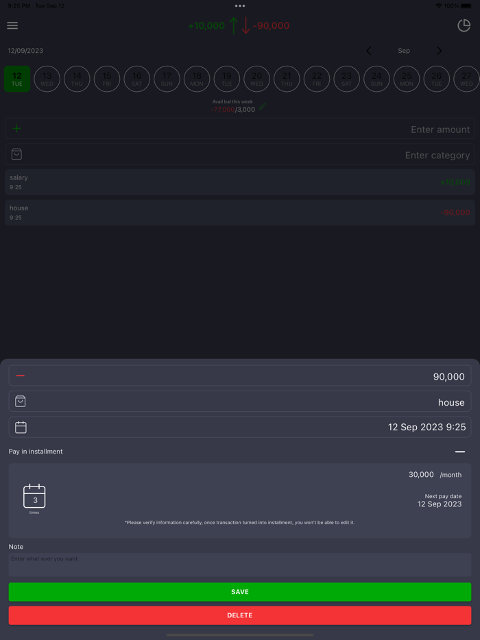Click the Pay in installment label
Viewport: 480px width, 640px height.
36,452
